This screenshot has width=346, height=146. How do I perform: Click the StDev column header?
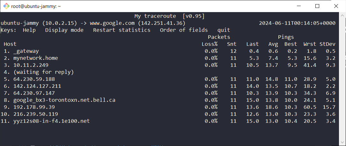tap(328, 44)
